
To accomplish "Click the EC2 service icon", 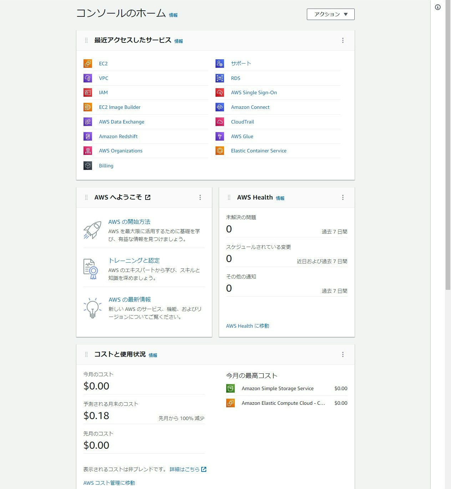I will [88, 64].
